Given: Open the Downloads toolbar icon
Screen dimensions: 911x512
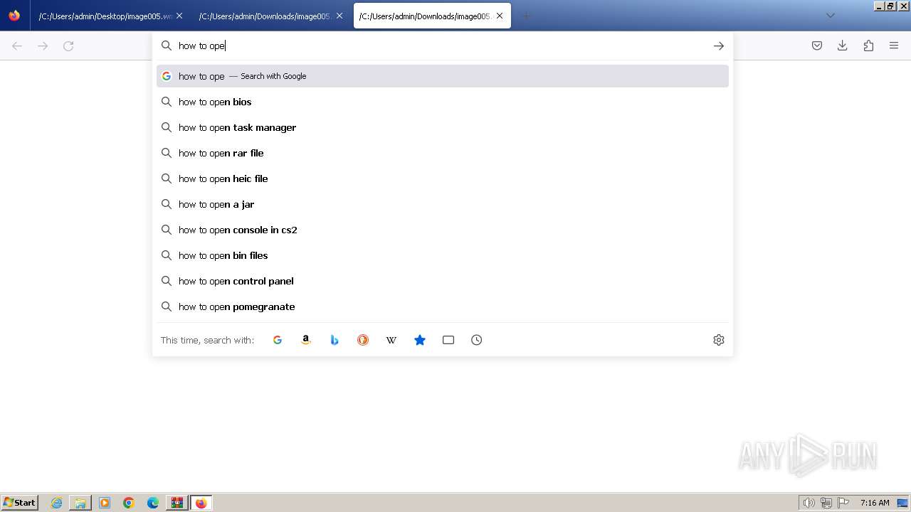Looking at the screenshot, I should (843, 46).
